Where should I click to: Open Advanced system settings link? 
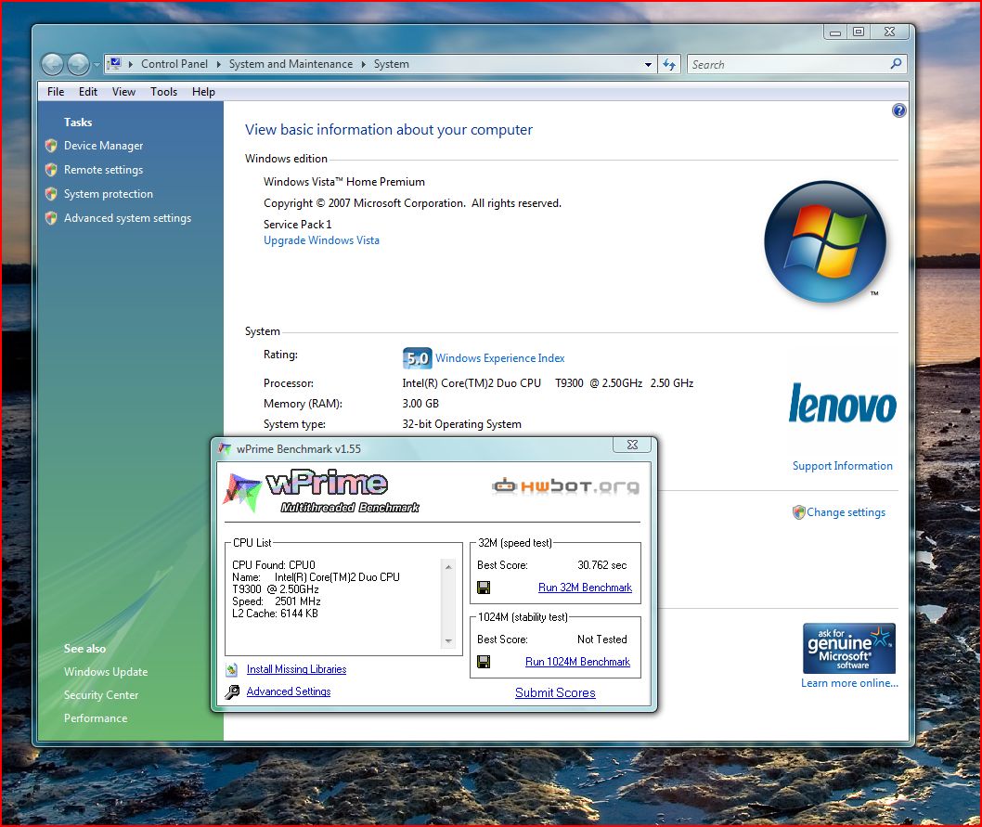128,218
